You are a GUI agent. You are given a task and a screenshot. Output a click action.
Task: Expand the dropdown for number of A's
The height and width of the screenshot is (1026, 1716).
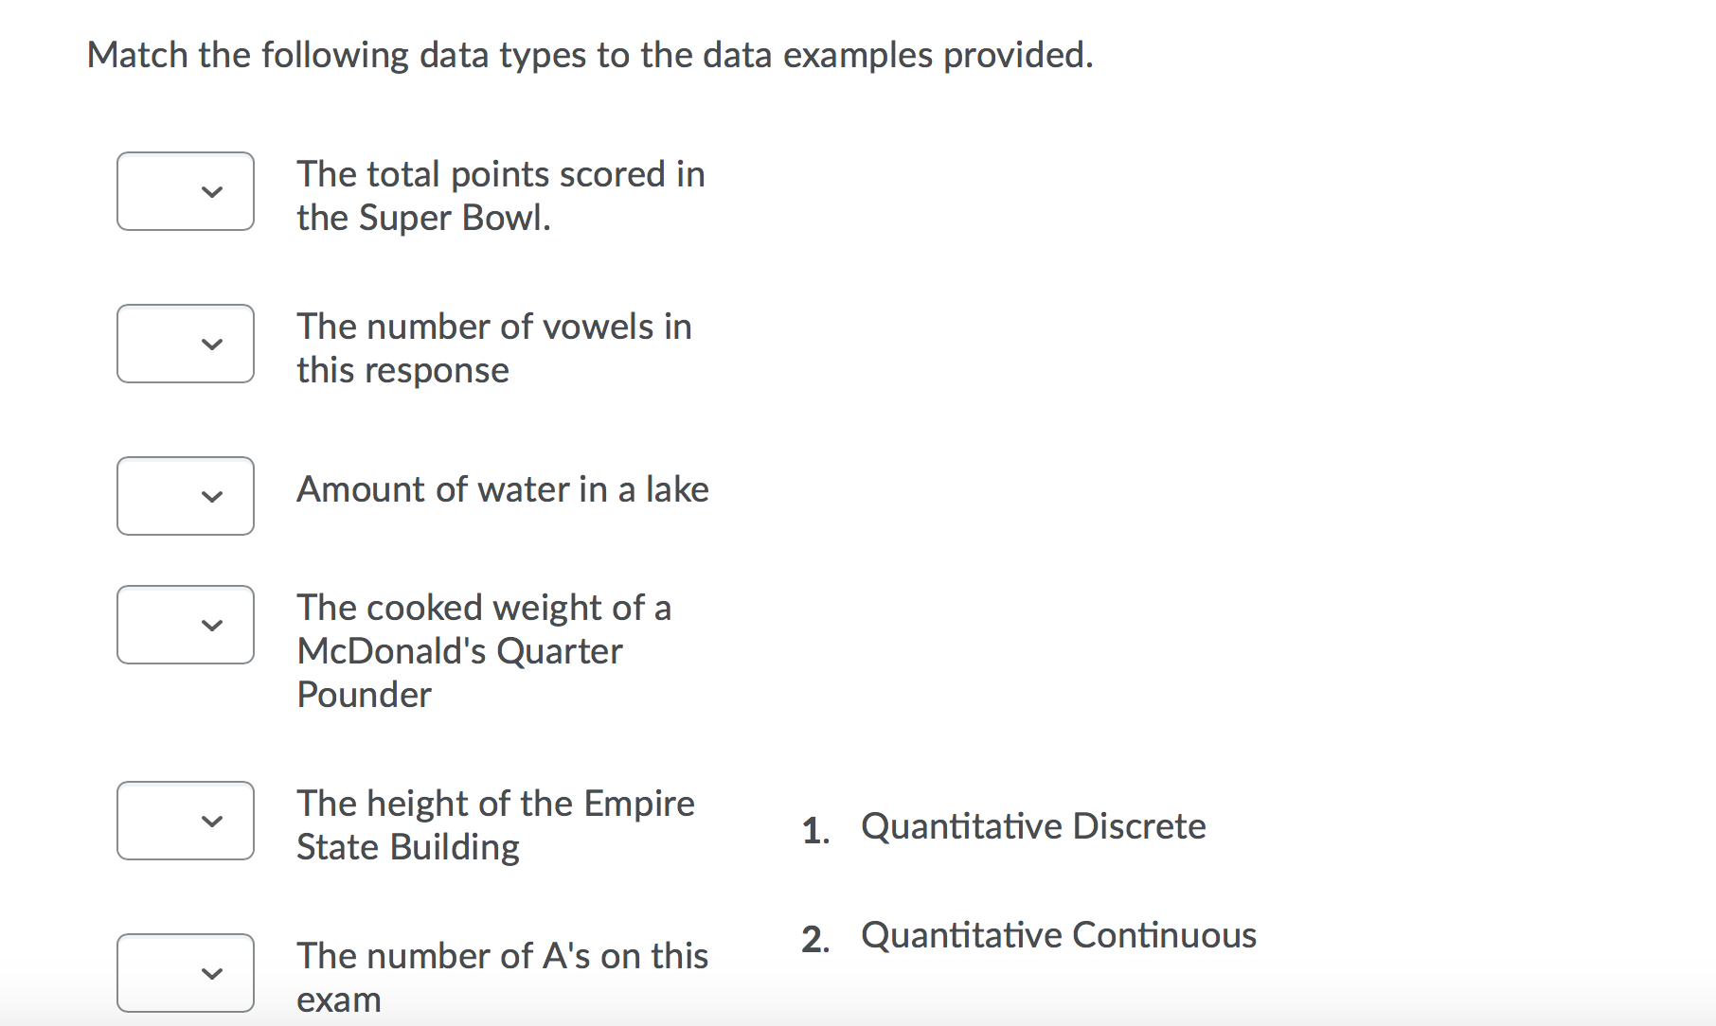pos(185,973)
